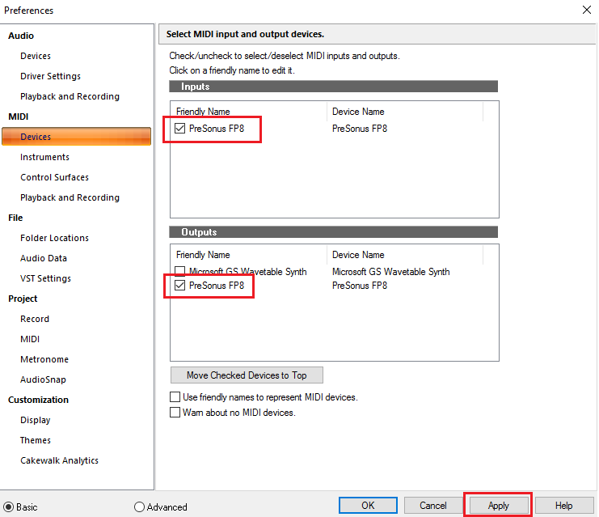Click the Audio category heading
Viewport: 599px width, 517px height.
point(21,36)
